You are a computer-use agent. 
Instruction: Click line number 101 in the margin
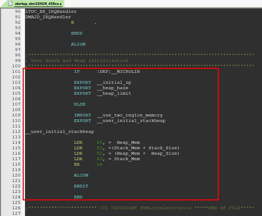click(16, 71)
